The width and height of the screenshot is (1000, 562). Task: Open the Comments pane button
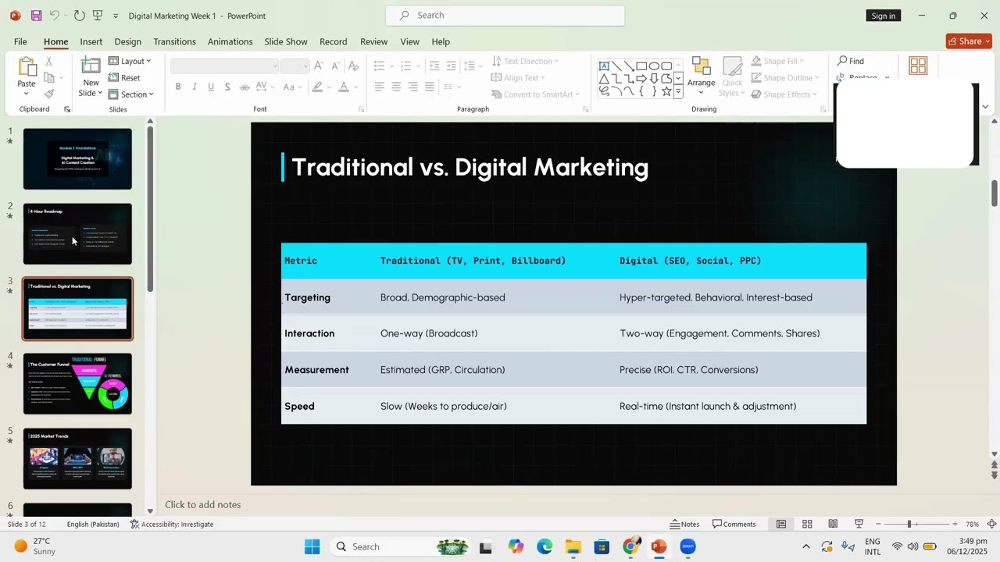tap(734, 524)
